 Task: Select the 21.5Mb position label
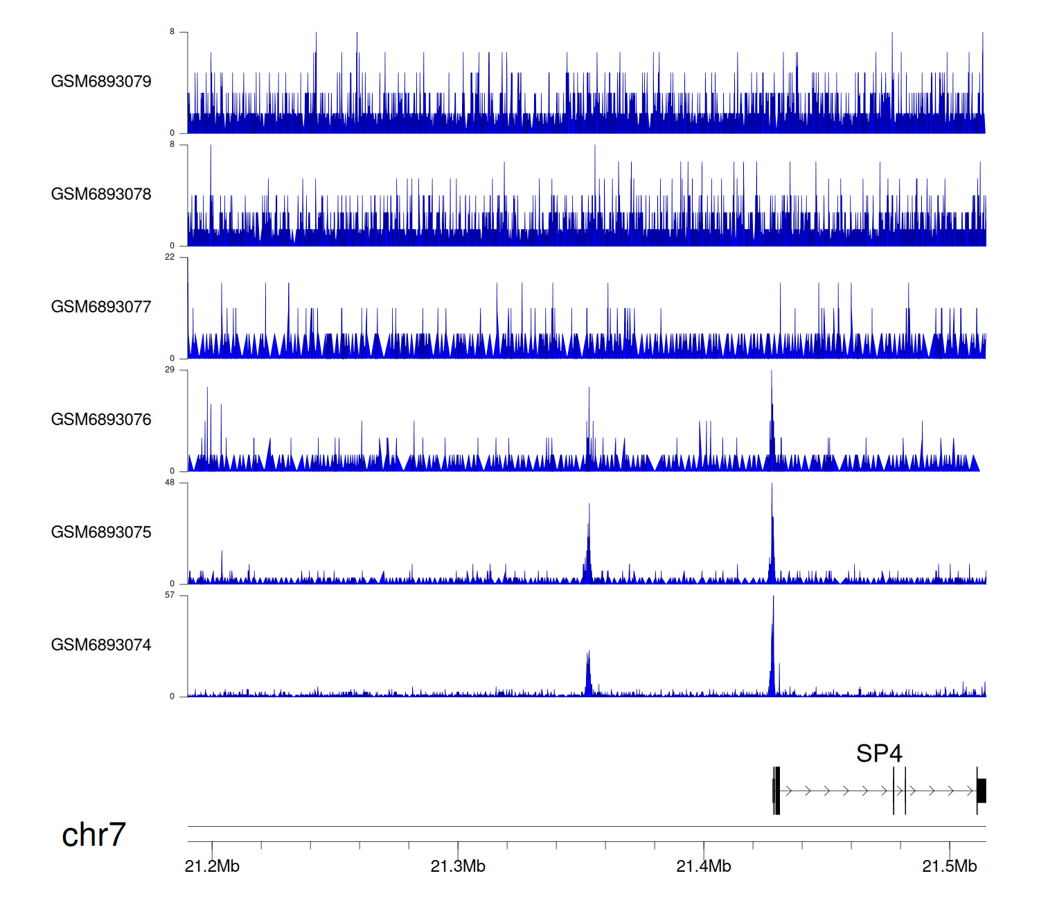950,867
